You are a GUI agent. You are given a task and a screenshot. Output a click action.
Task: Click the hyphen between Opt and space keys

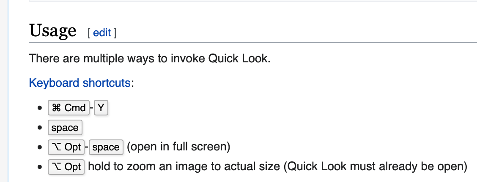click(x=86, y=147)
